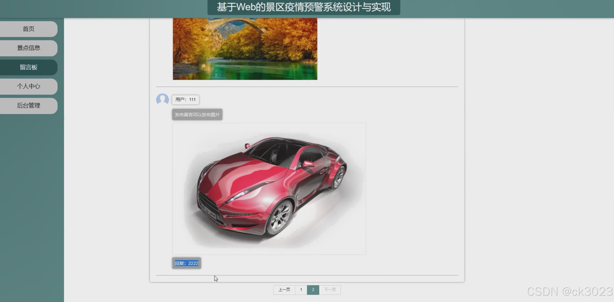The image size is (614, 302).
Task: Click the 用户: 111 username label
Action: [x=185, y=100]
